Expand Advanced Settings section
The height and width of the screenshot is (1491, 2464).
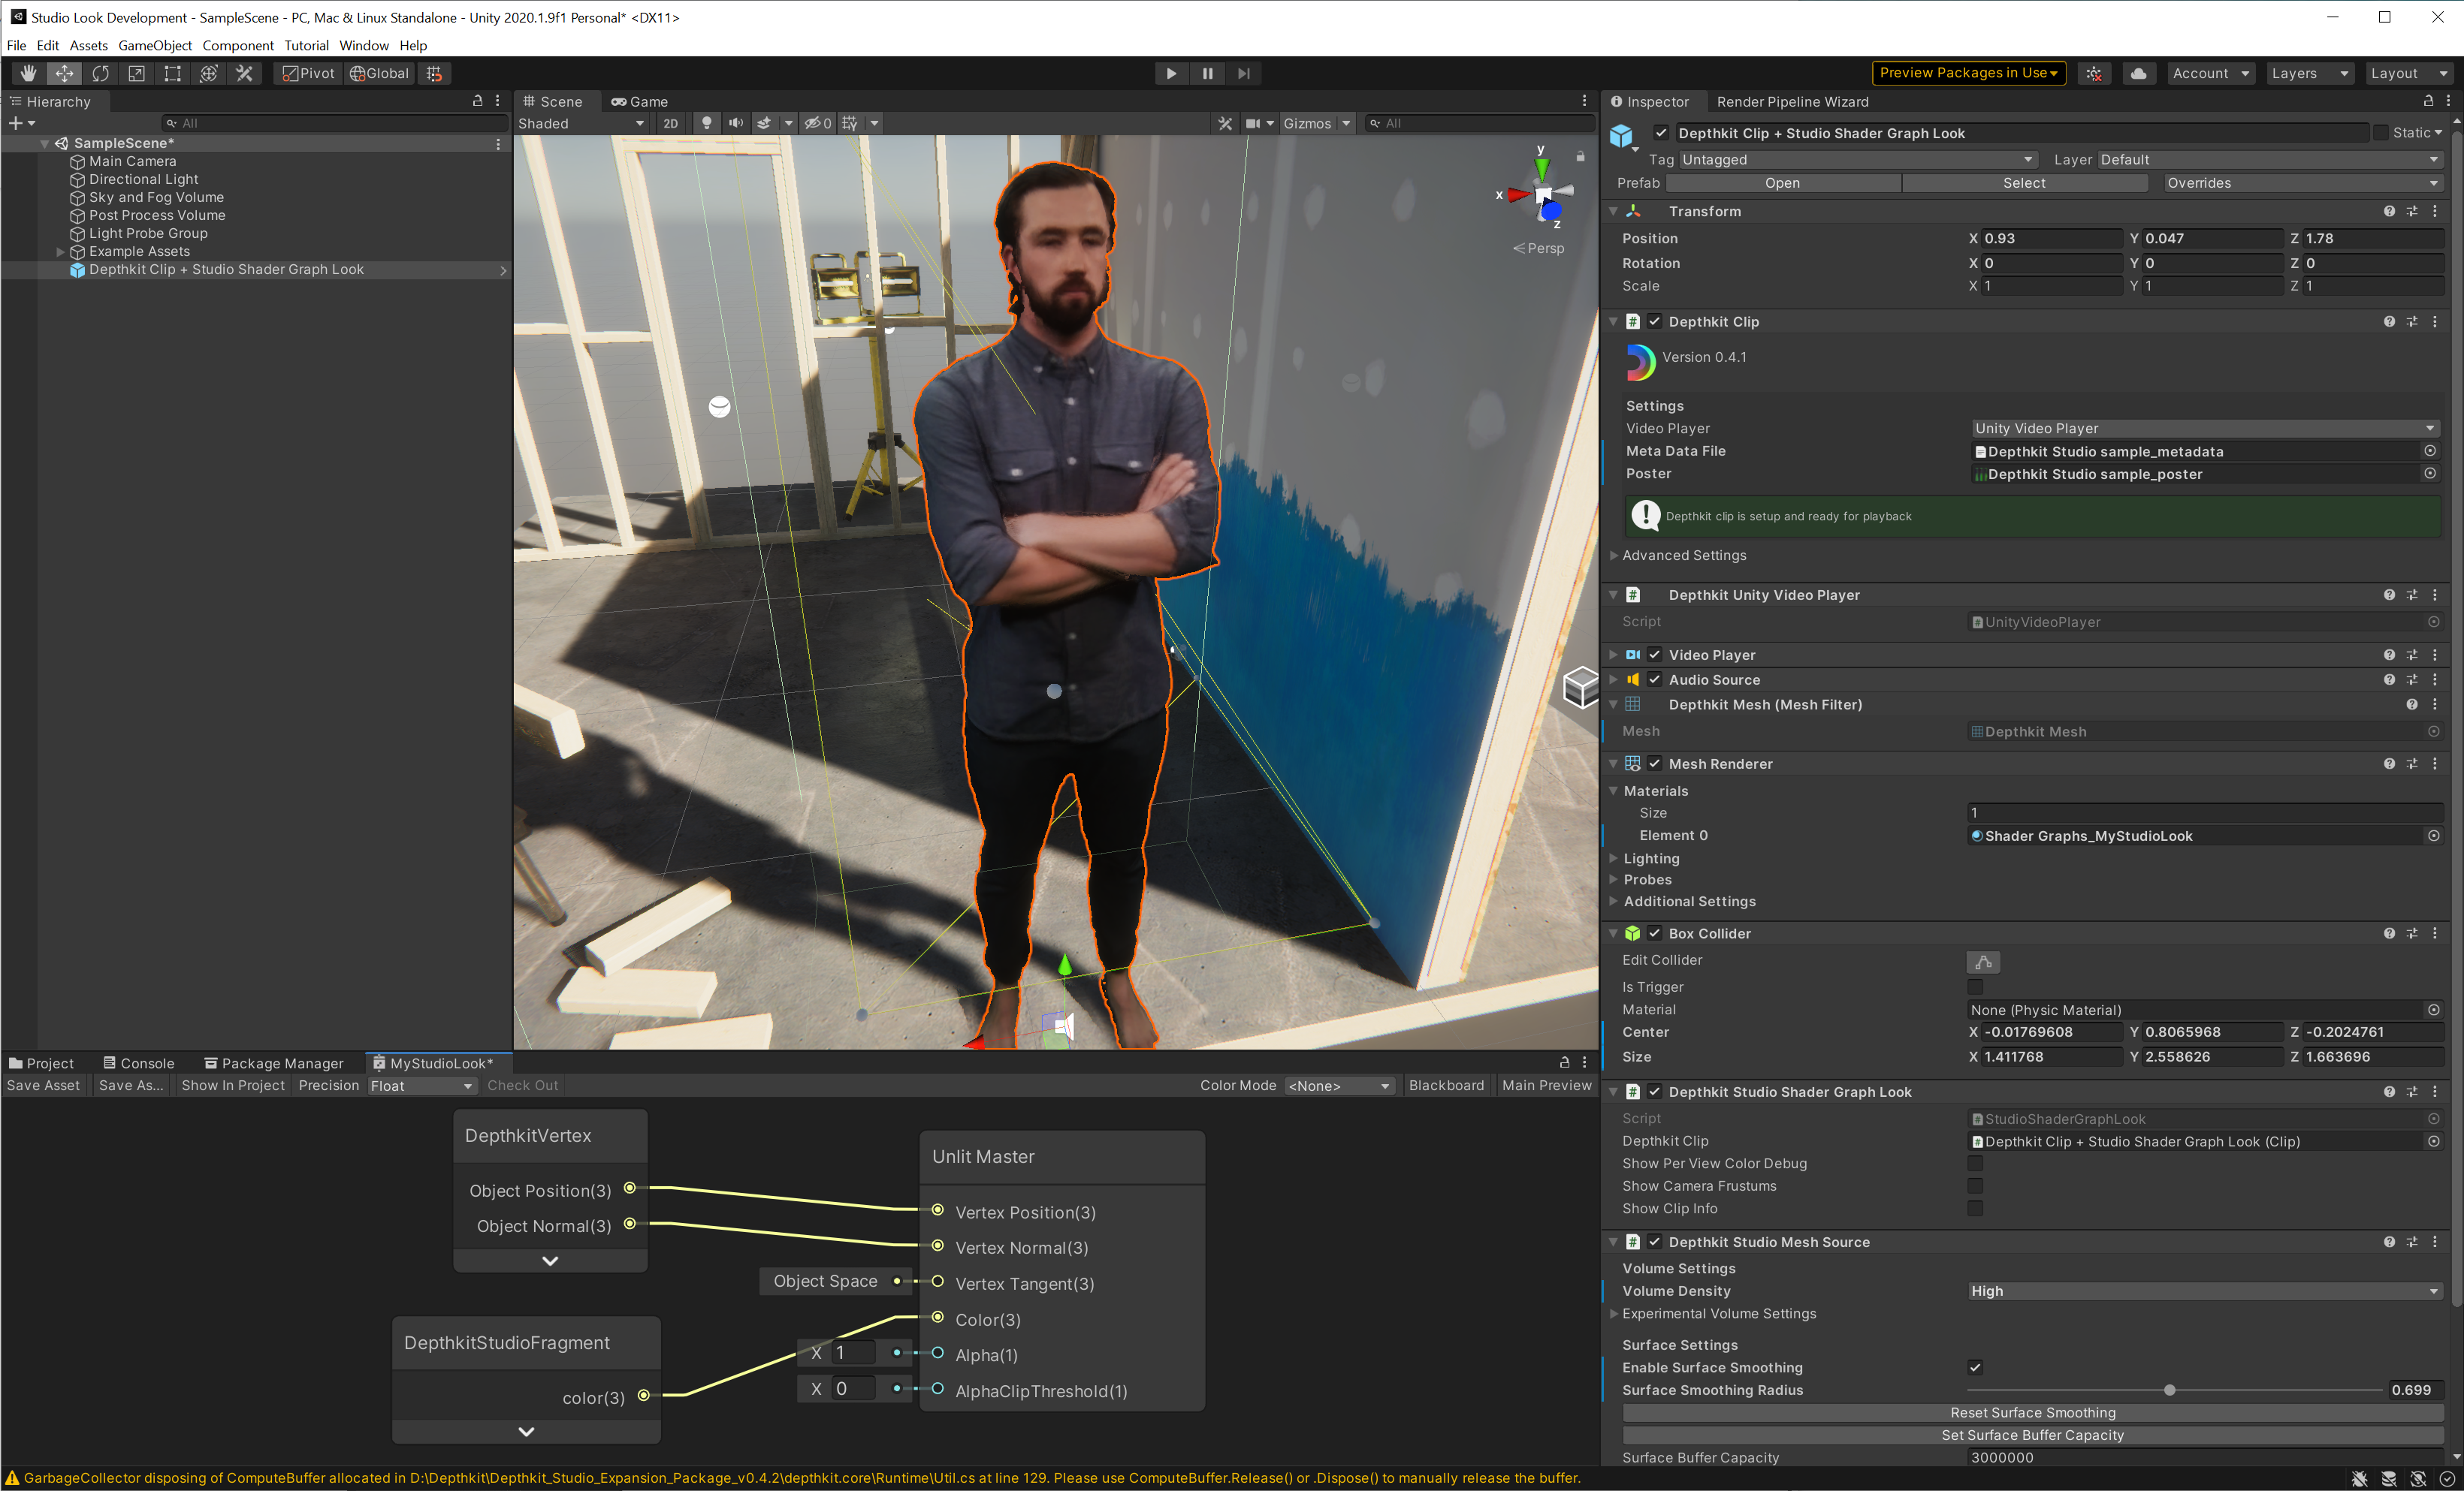pyautogui.click(x=1683, y=556)
